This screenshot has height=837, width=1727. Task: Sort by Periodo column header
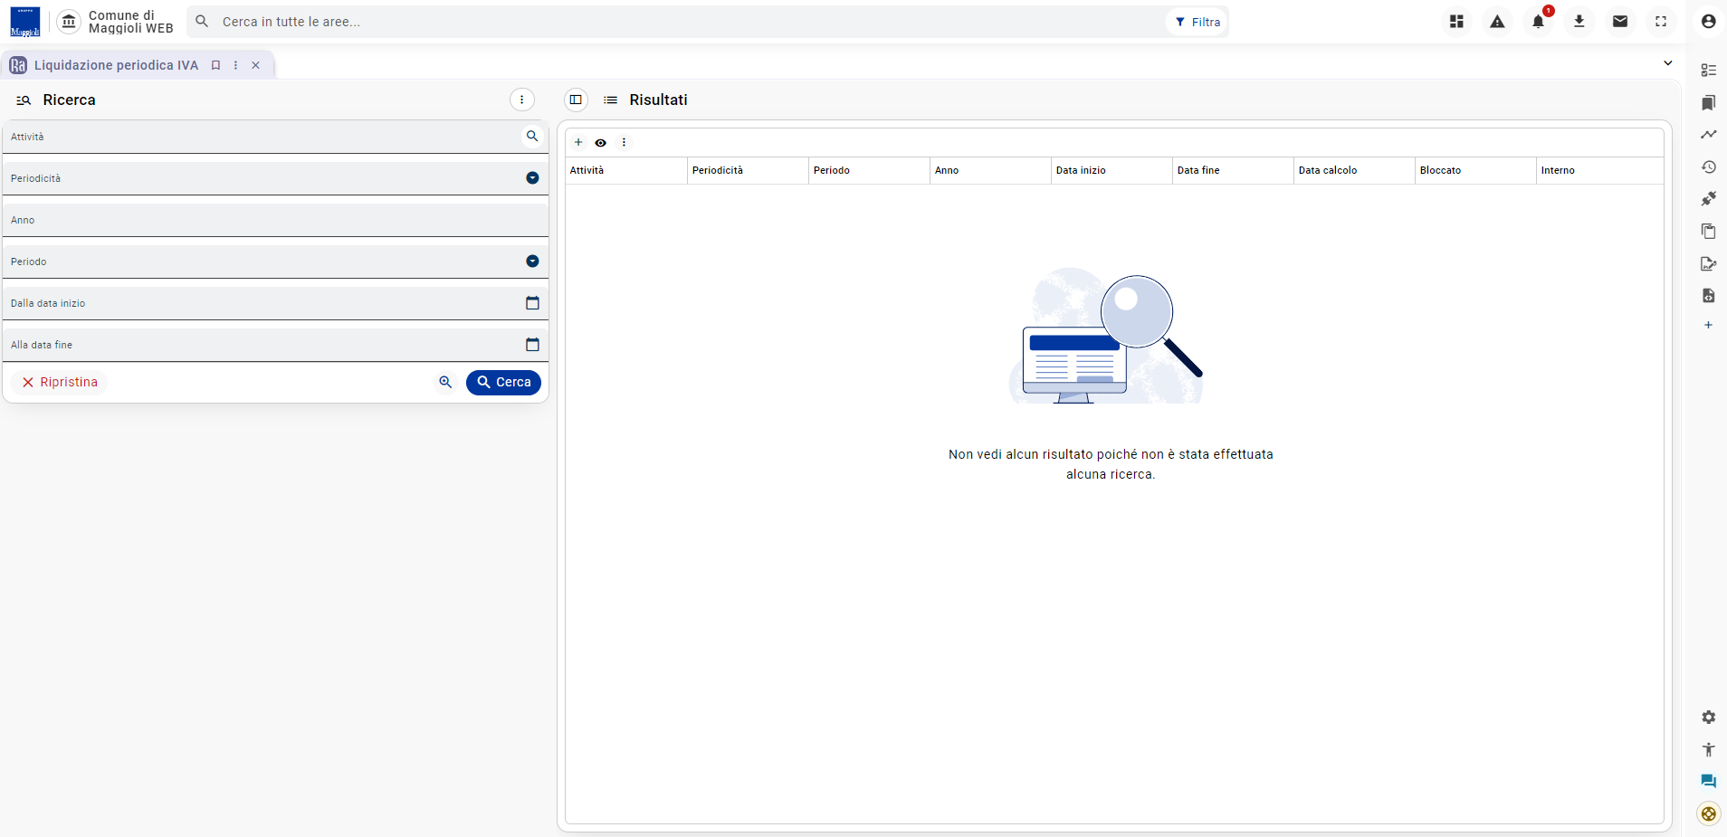869,170
